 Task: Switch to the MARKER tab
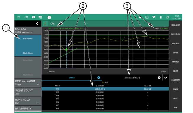tap(72, 78)
